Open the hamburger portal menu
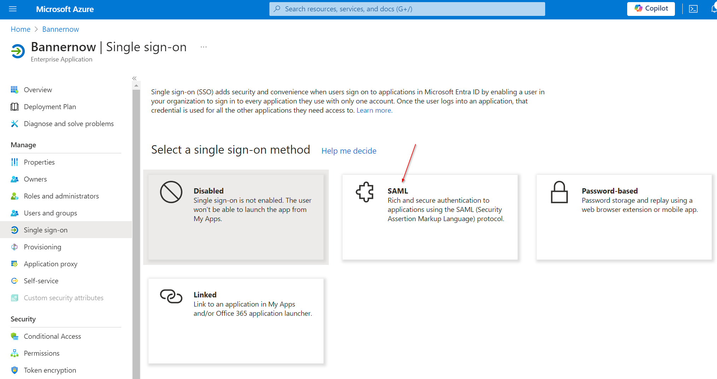 [13, 9]
